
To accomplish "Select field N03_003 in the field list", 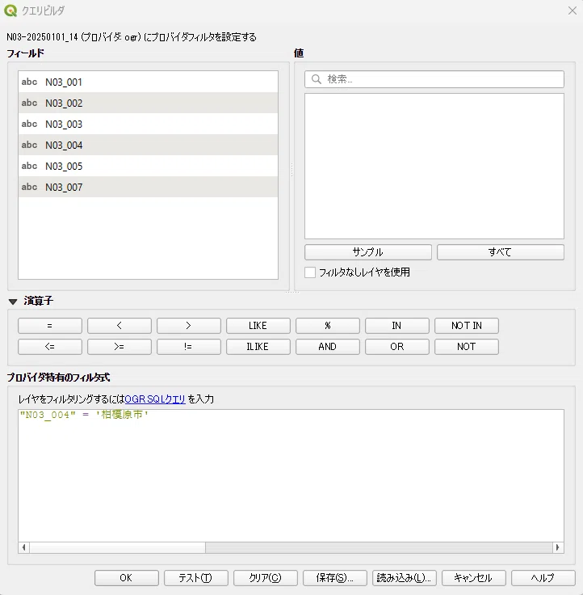I will click(148, 124).
